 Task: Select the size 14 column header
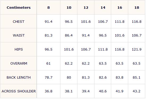pos(103,7)
